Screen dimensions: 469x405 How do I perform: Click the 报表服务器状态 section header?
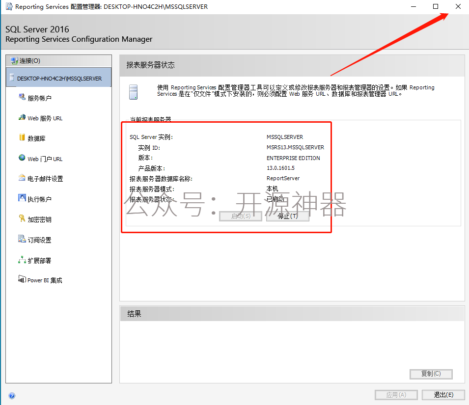click(x=150, y=65)
